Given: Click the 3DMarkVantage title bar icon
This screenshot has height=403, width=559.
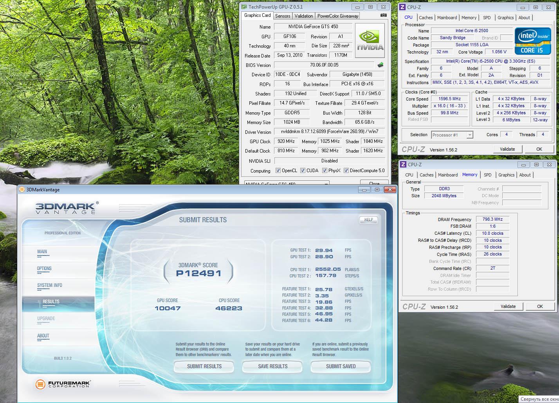Looking at the screenshot, I should coord(22,190).
